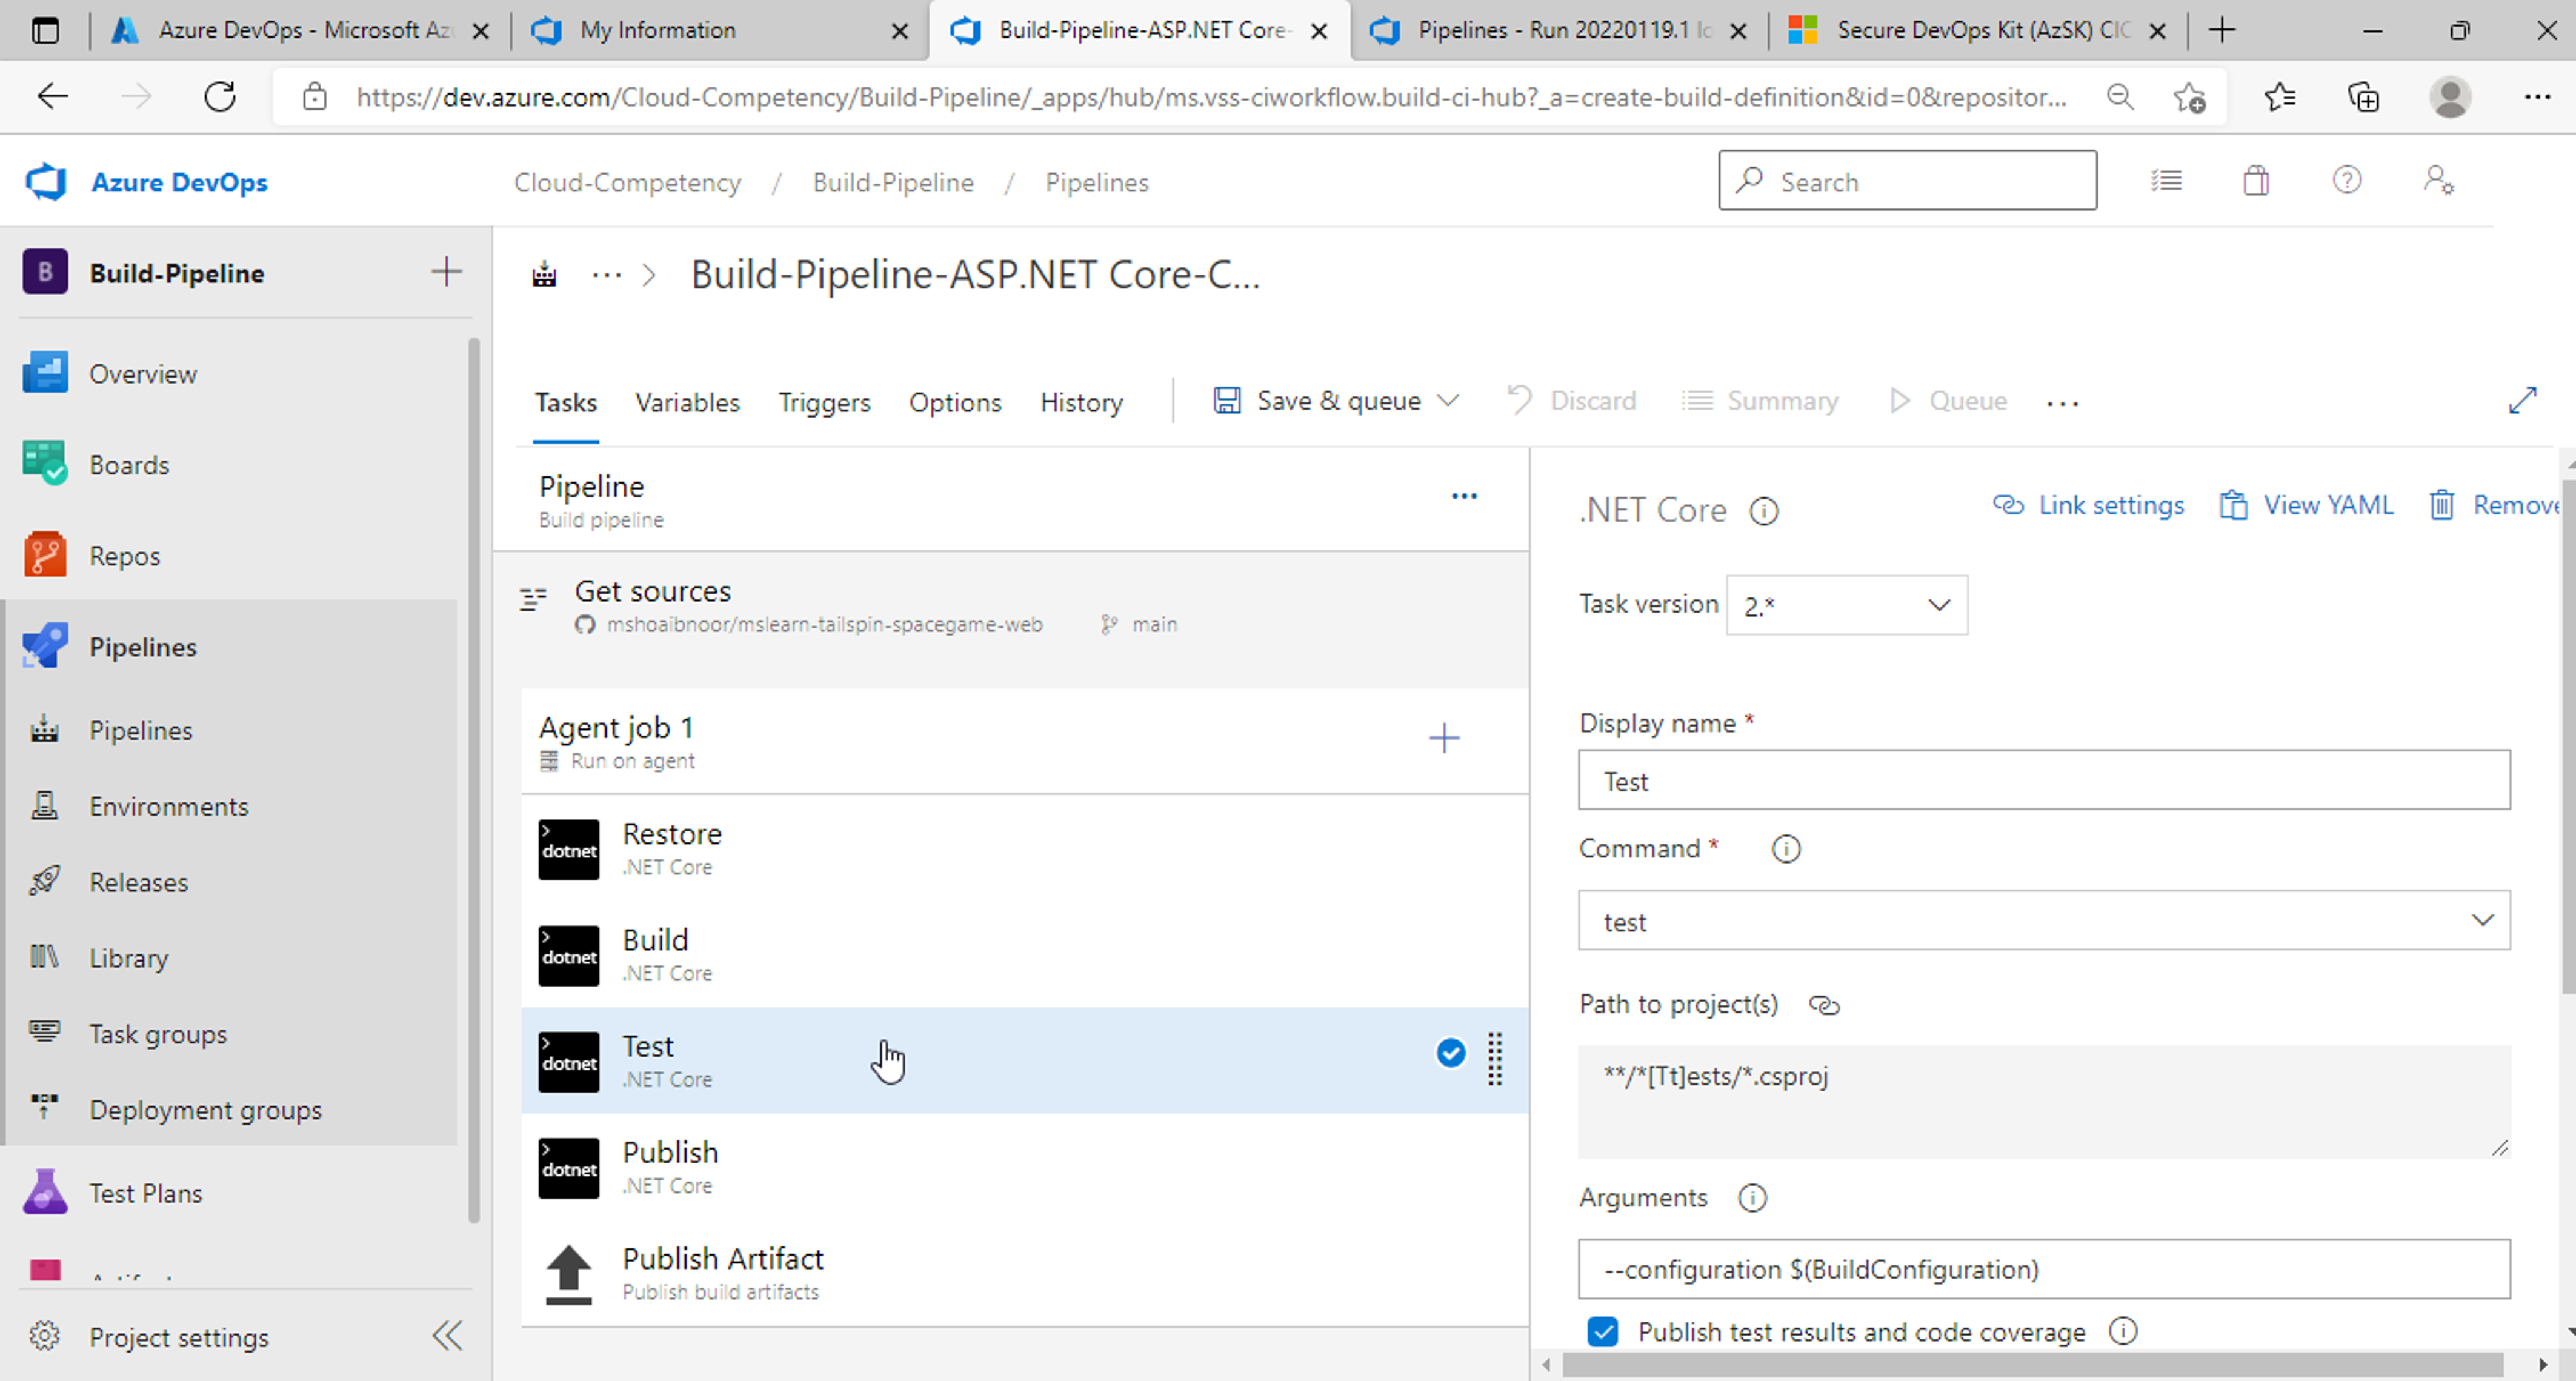Image resolution: width=2576 pixels, height=1381 pixels.
Task: Open the Build-Pipeline breadcrumb link
Action: pyautogui.click(x=893, y=182)
